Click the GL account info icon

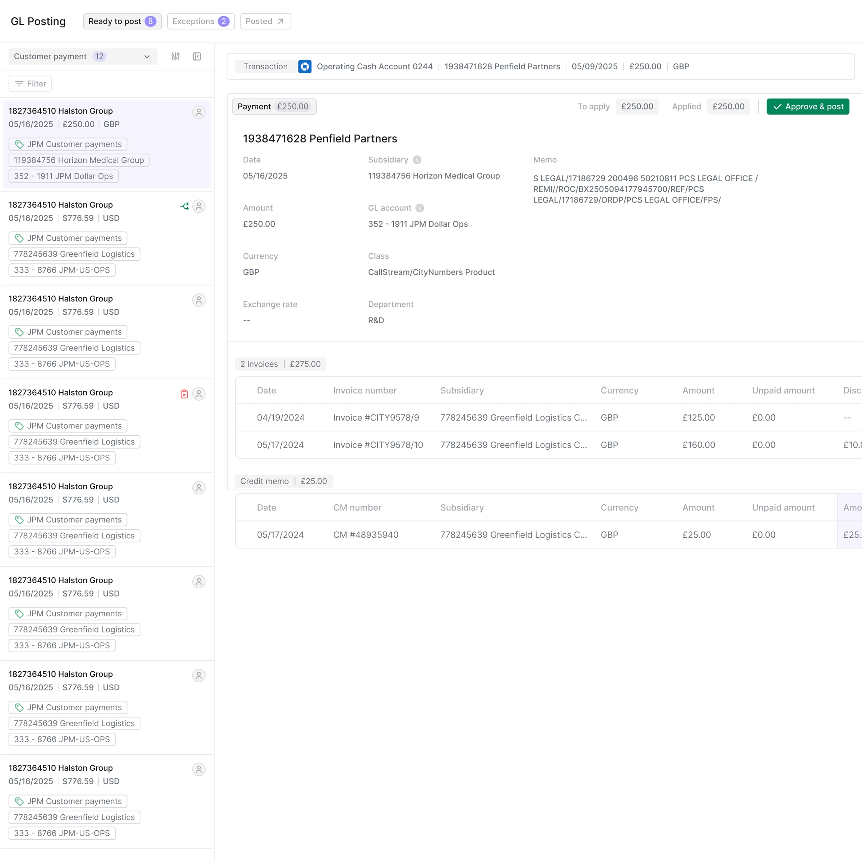420,208
